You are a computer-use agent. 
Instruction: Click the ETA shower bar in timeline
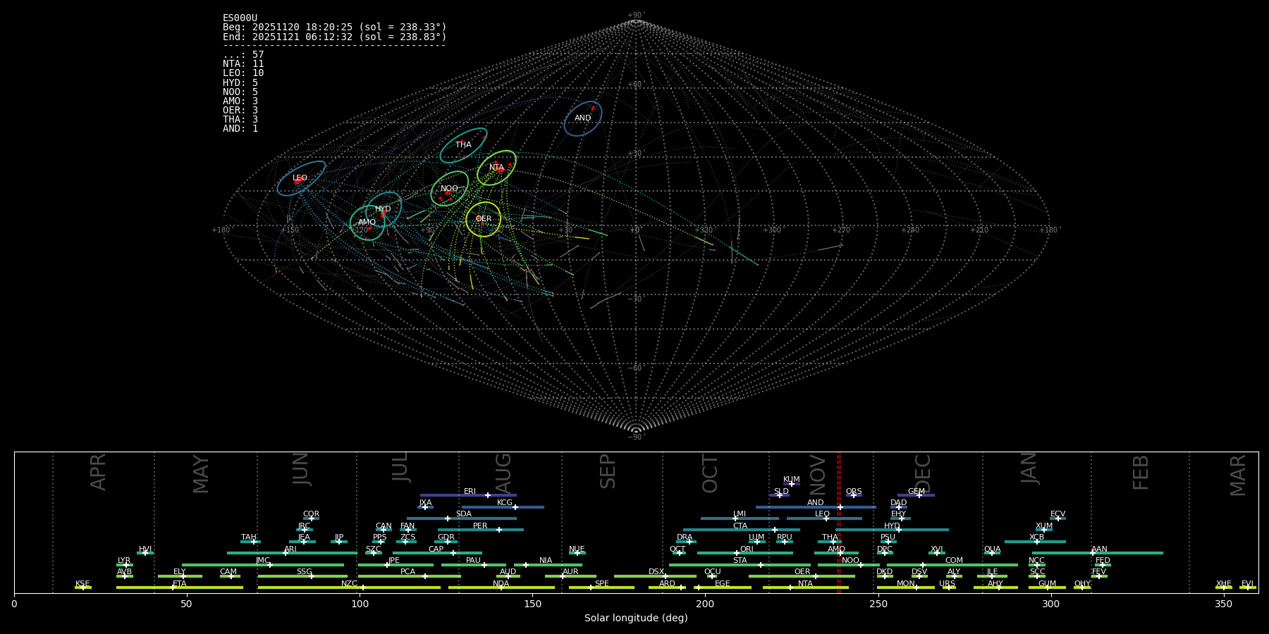(180, 588)
